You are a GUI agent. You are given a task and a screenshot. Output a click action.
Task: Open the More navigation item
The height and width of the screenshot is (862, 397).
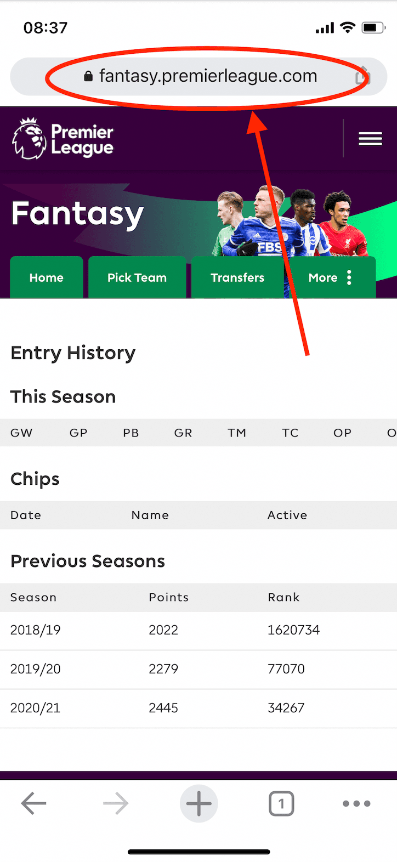tap(323, 277)
